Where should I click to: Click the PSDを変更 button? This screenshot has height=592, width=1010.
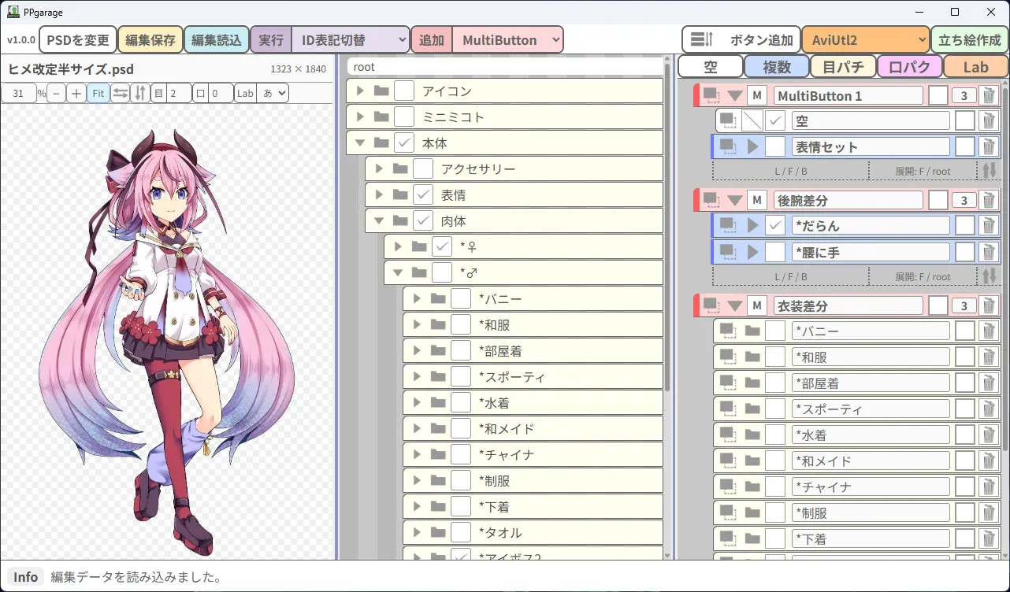coord(78,40)
